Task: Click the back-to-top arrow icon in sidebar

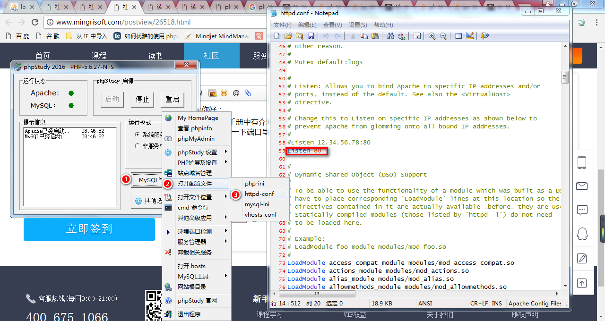Action: pos(582,283)
